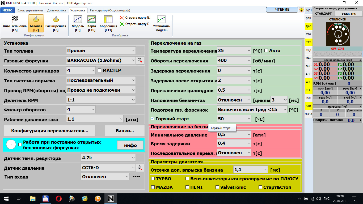
Task: Open notification center icon
Action: (x=354, y=199)
